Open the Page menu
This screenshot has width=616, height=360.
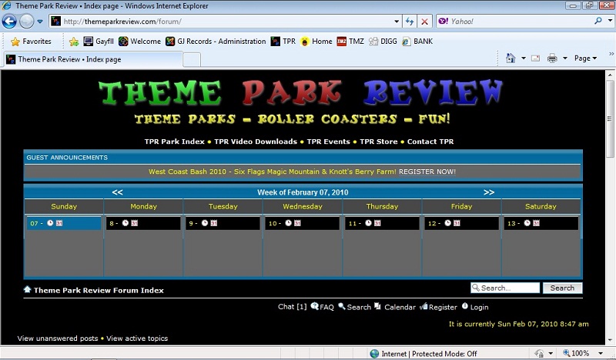[585, 58]
